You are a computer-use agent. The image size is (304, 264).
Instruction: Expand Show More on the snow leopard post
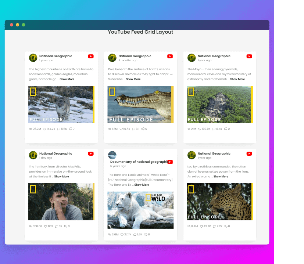(67, 79)
